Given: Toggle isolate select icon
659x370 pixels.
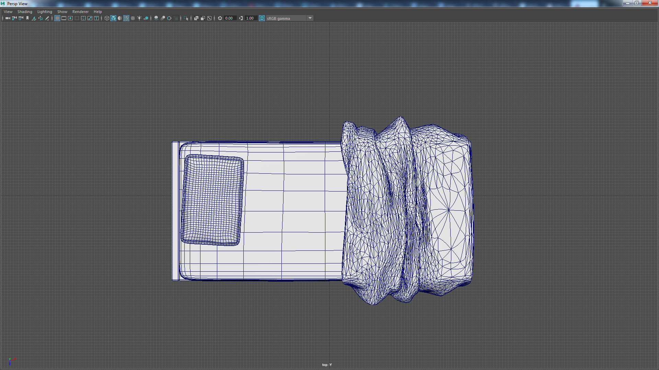Looking at the screenshot, I should pyautogui.click(x=186, y=18).
